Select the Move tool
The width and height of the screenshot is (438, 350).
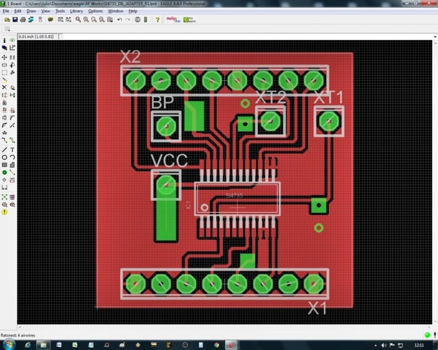coord(5,57)
